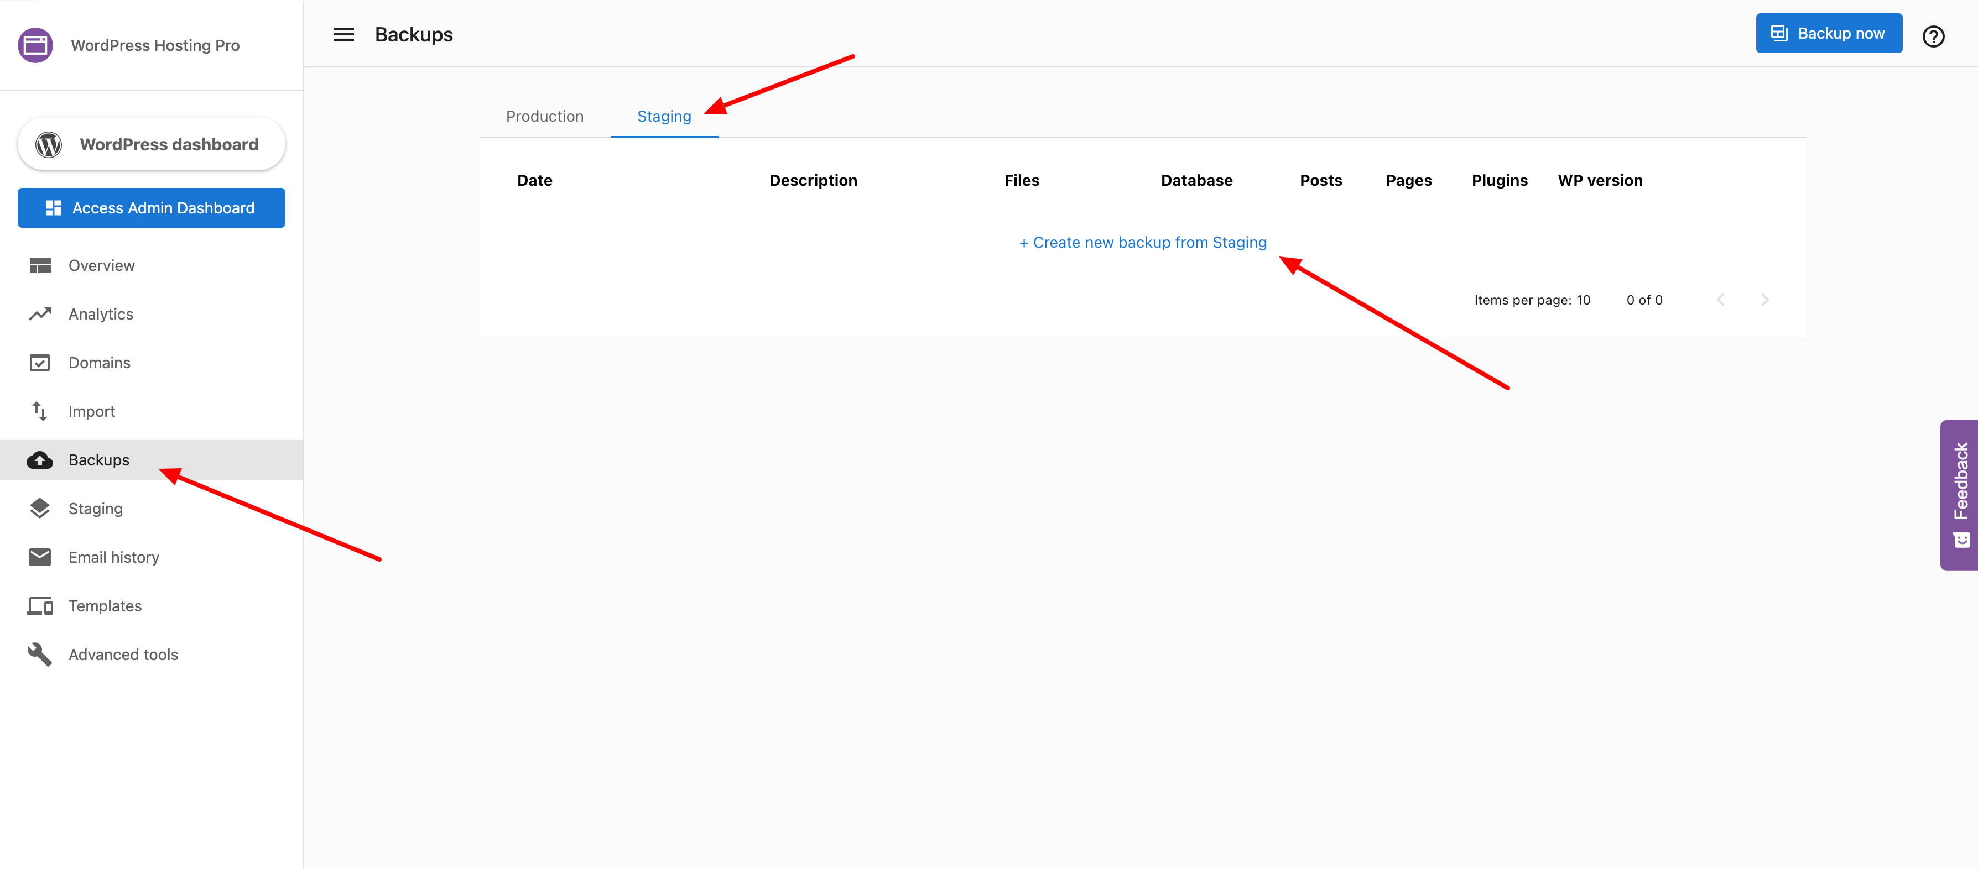Click the Date column header
The height and width of the screenshot is (869, 1978).
tap(534, 180)
